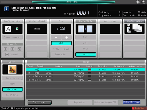Select tray 2 B4 paper row
The width and height of the screenshot is (147, 110).
click(x=86, y=73)
